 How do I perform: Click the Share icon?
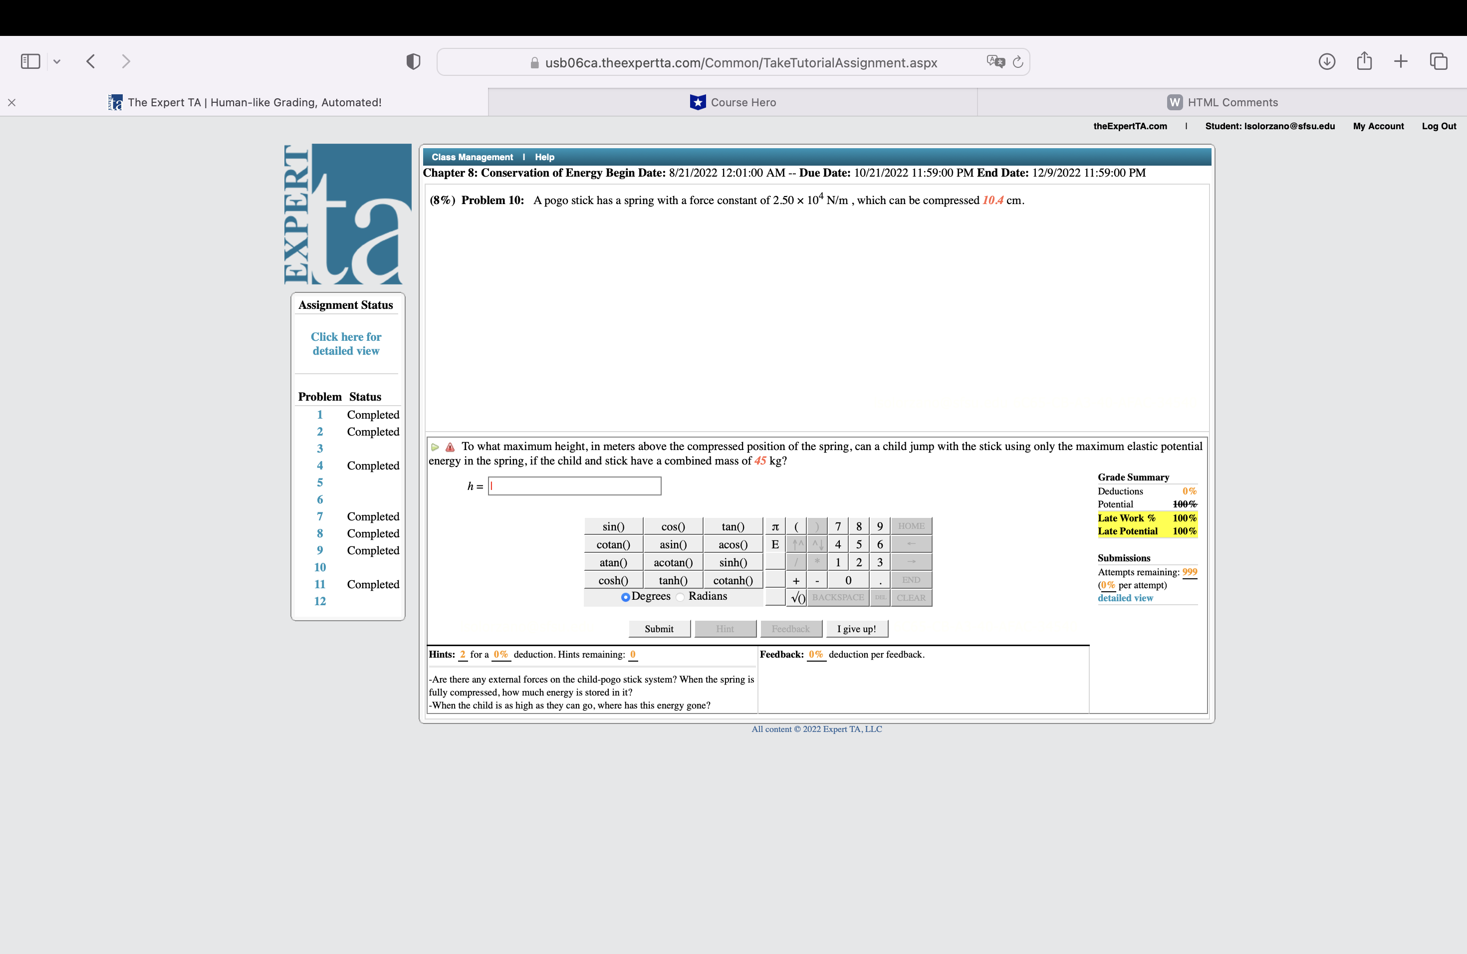coord(1363,61)
